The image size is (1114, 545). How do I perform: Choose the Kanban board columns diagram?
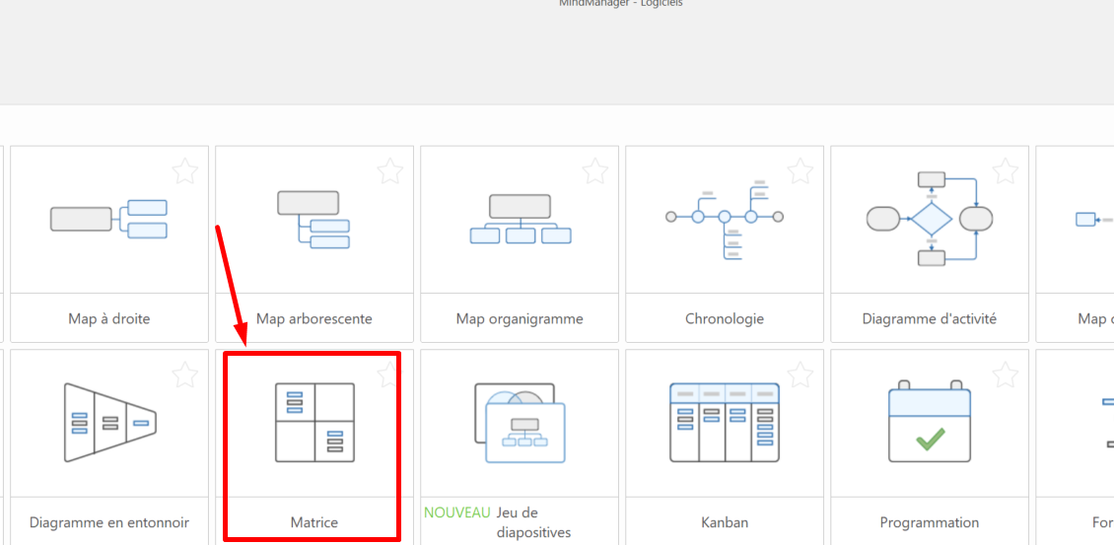(x=725, y=422)
